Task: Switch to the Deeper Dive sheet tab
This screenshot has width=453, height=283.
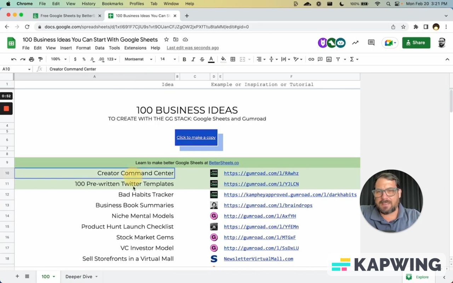Action: click(81, 277)
